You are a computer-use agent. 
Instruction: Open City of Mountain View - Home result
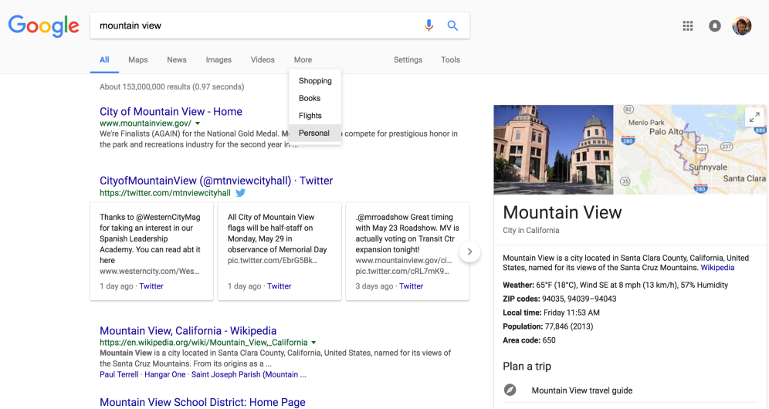(171, 112)
